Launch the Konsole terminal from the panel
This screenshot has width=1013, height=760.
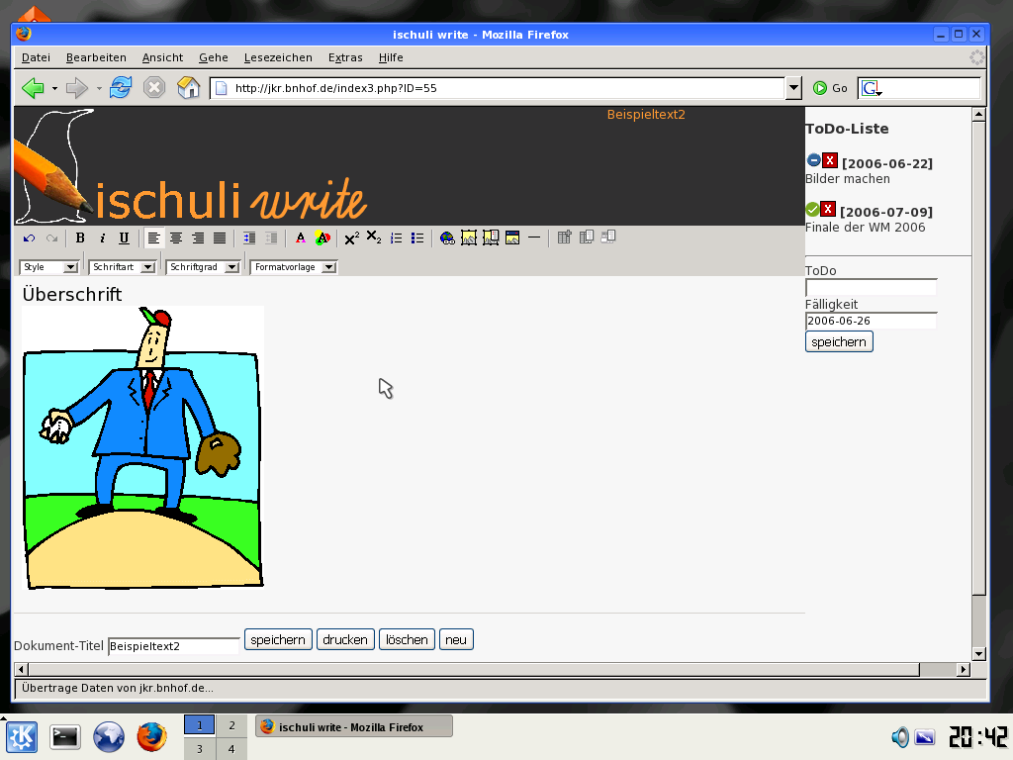pyautogui.click(x=65, y=737)
